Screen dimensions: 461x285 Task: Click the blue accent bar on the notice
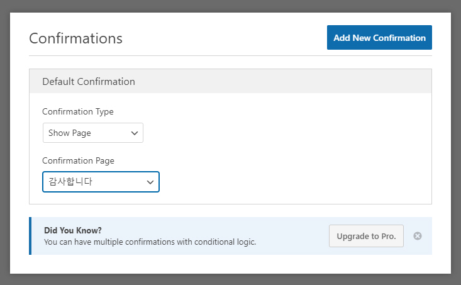click(x=30, y=236)
